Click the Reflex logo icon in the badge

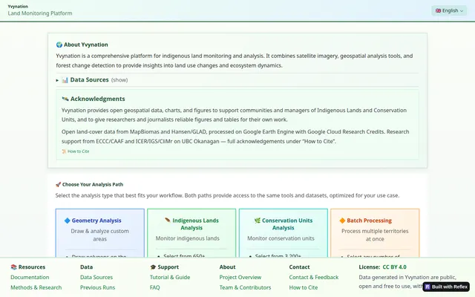pos(427,287)
